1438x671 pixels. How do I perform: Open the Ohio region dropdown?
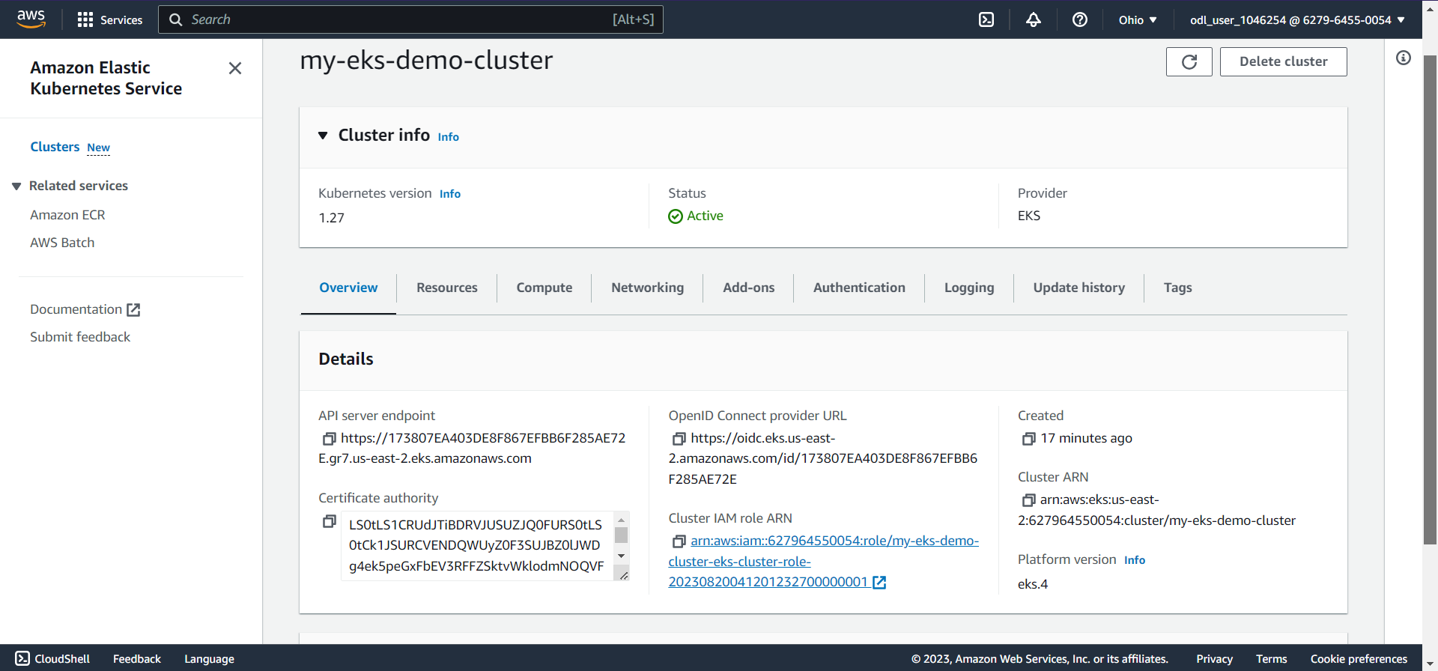click(1138, 20)
